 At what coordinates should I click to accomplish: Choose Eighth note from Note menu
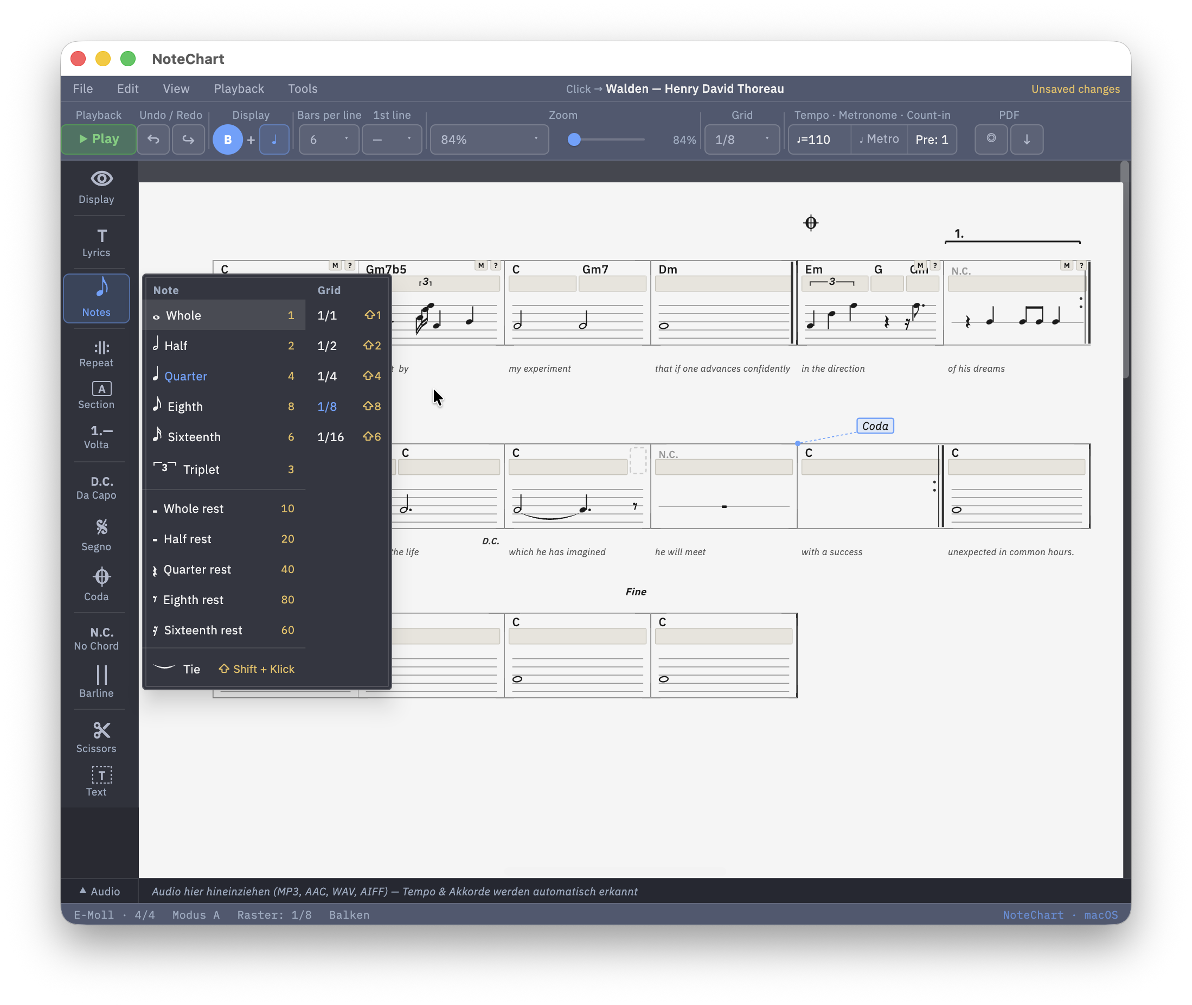point(225,406)
